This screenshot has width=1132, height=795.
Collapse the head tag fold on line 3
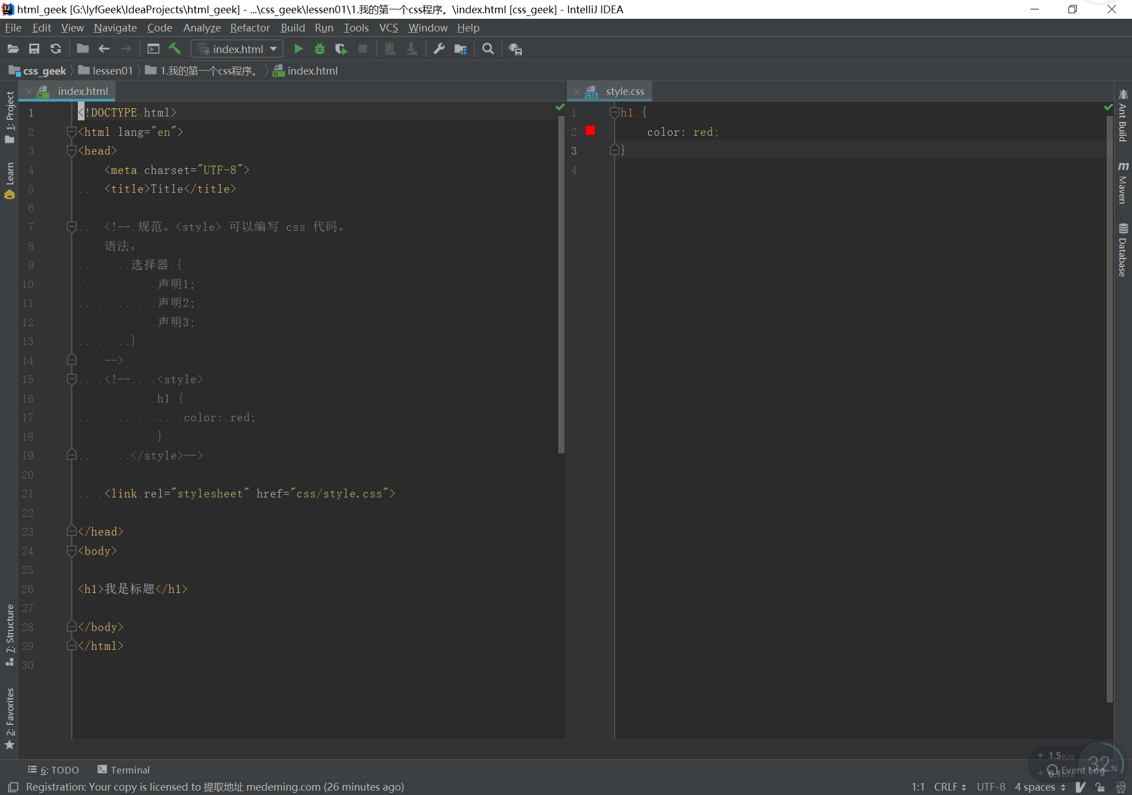click(71, 150)
